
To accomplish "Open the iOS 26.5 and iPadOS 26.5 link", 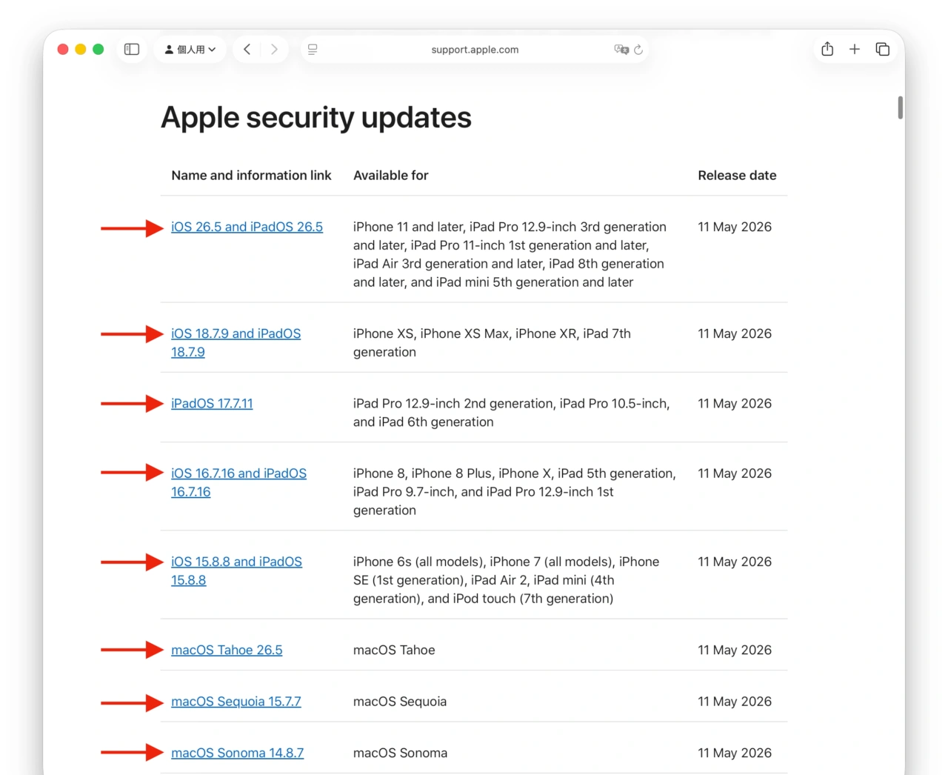I will (x=247, y=227).
